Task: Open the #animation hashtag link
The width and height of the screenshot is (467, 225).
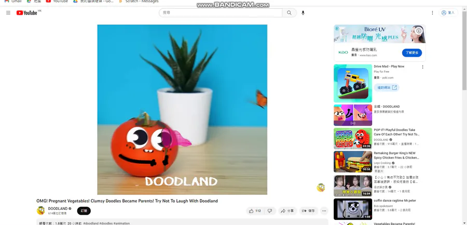Action: [x=121, y=223]
